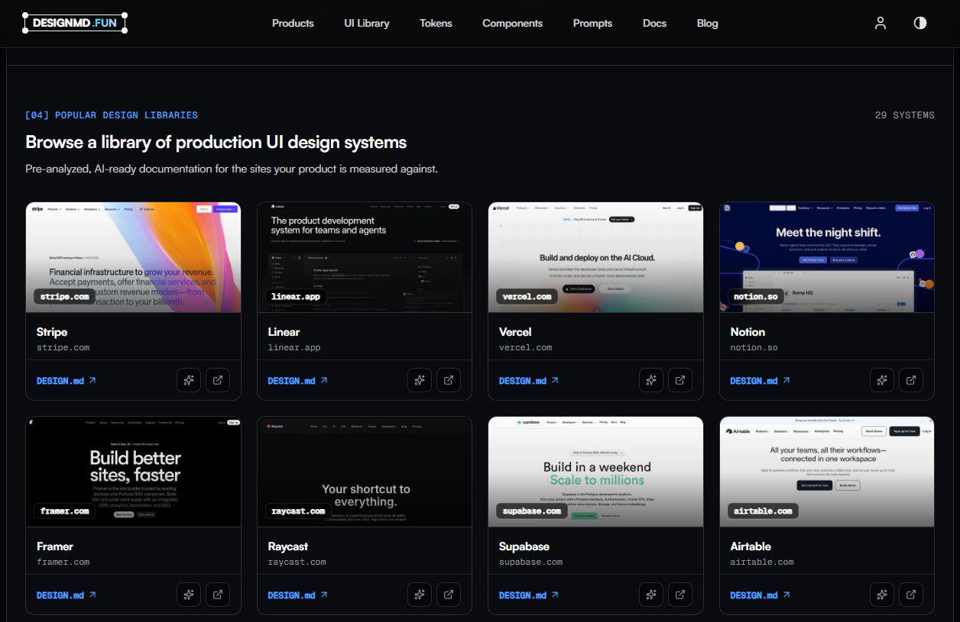Screen dimensions: 960x622
Task: Click the Framer card title
Action: [55, 546]
